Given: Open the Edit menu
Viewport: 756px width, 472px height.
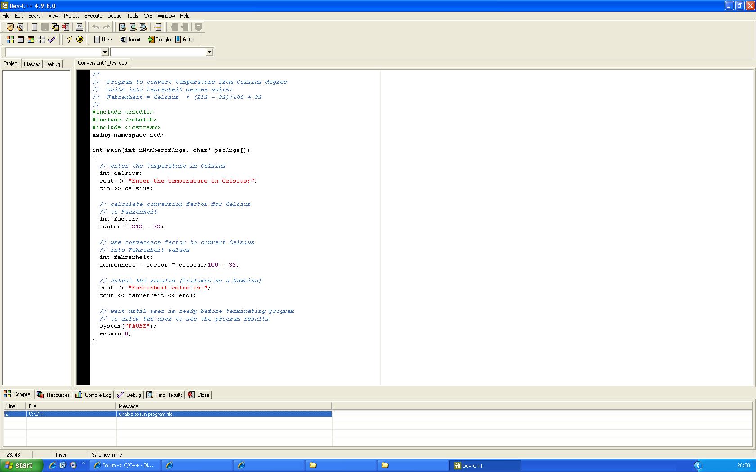Looking at the screenshot, I should pos(19,16).
